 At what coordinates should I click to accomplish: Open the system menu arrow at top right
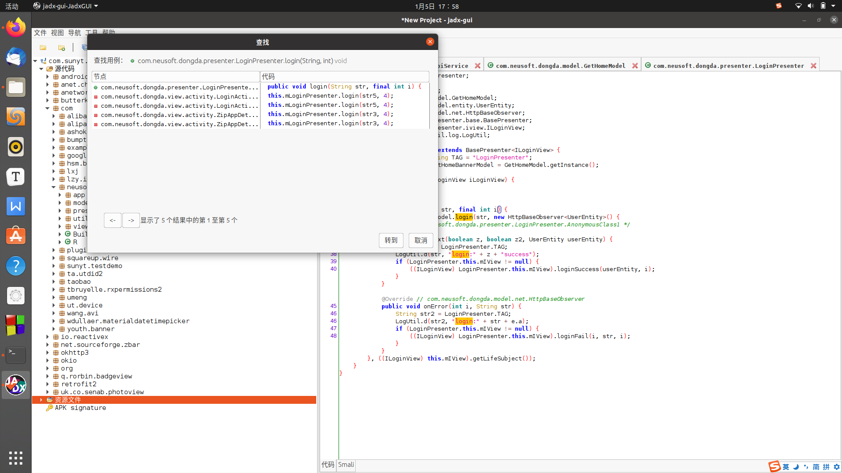(x=833, y=6)
